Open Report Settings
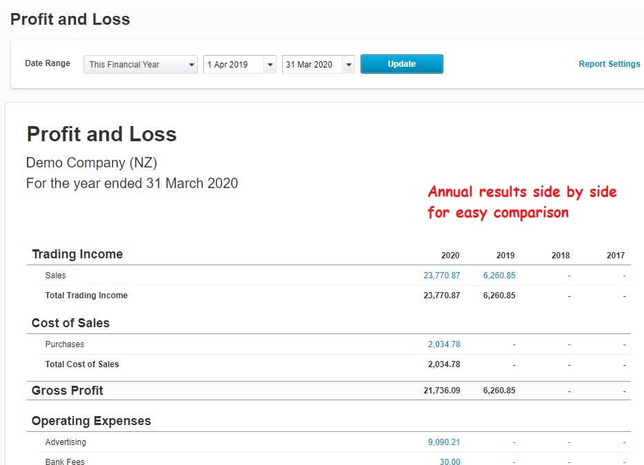The height and width of the screenshot is (465, 644). (609, 63)
